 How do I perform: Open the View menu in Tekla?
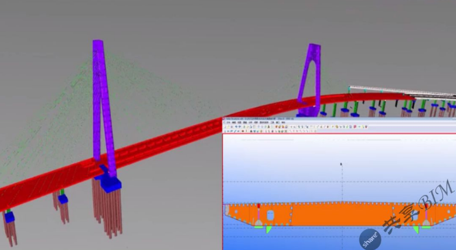[x=239, y=122]
